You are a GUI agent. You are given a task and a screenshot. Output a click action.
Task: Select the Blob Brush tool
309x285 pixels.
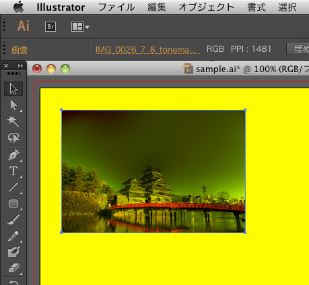tap(13, 252)
